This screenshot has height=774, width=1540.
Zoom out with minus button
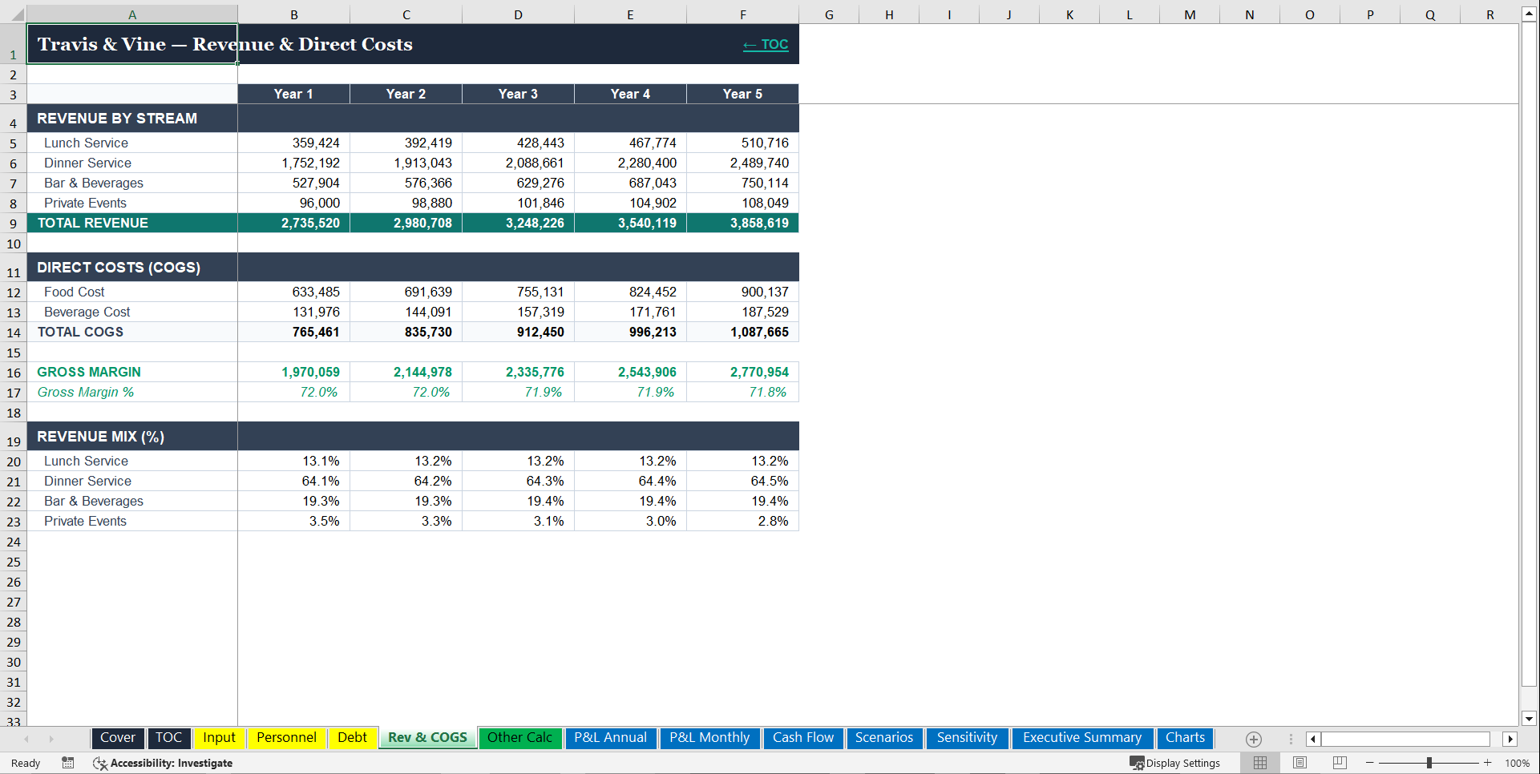coord(1370,763)
